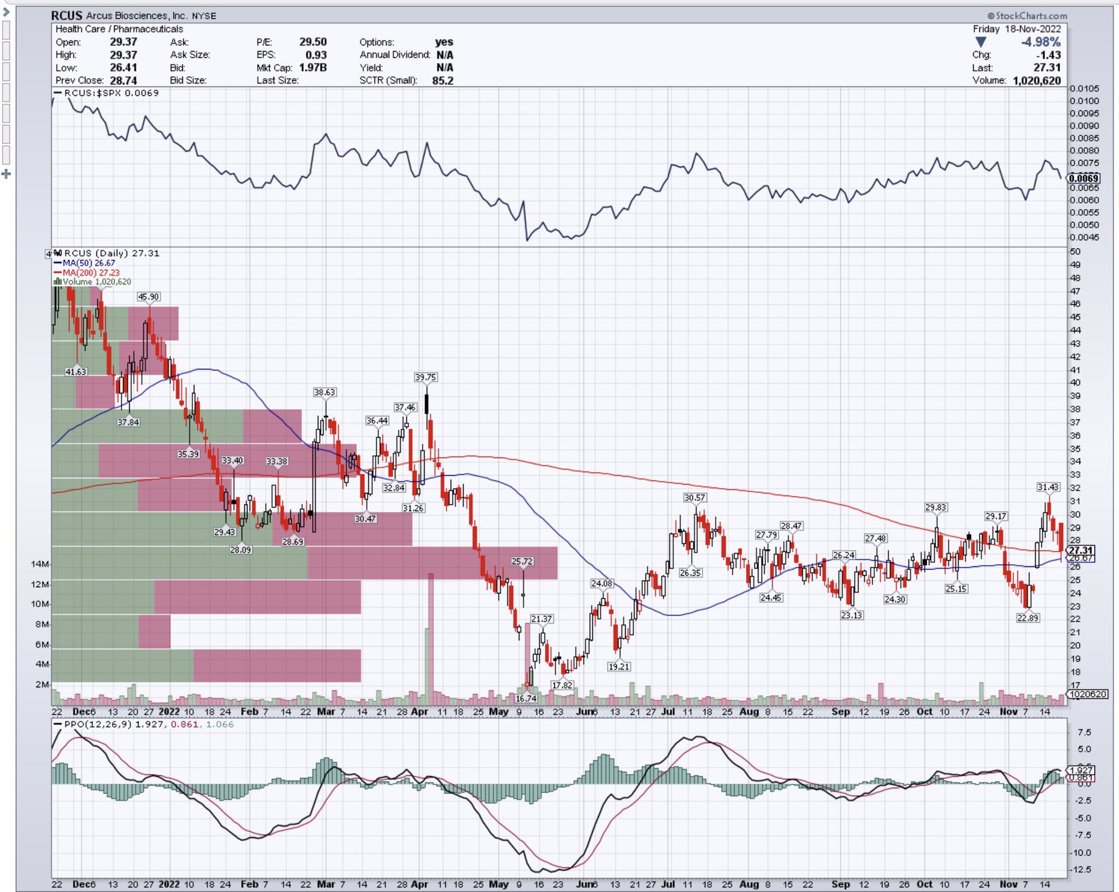Click the green Volume bars legend icon
The height and width of the screenshot is (892, 1119).
57,281
